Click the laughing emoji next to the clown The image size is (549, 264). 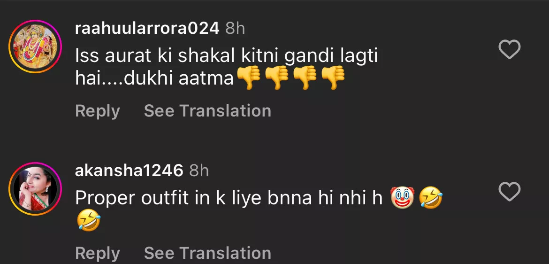pyautogui.click(x=430, y=198)
